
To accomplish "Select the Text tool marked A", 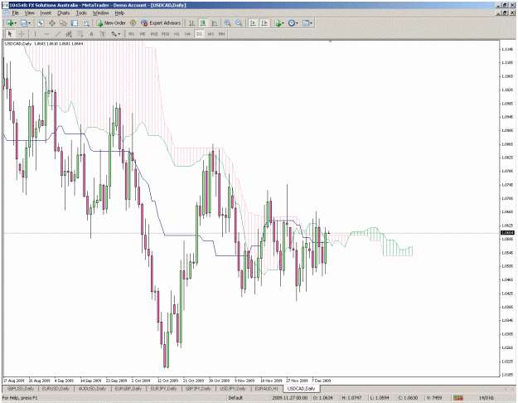I will [91, 34].
